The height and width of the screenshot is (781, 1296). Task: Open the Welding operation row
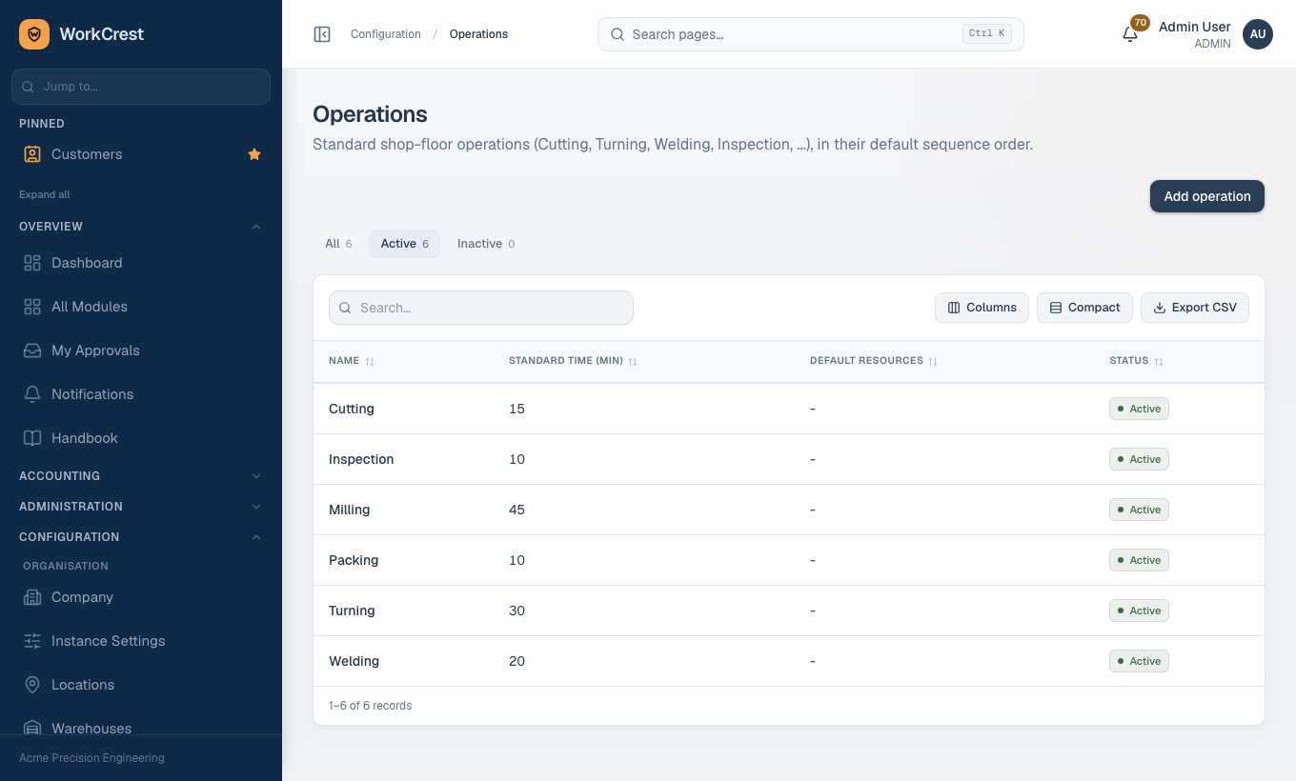pyautogui.click(x=789, y=661)
